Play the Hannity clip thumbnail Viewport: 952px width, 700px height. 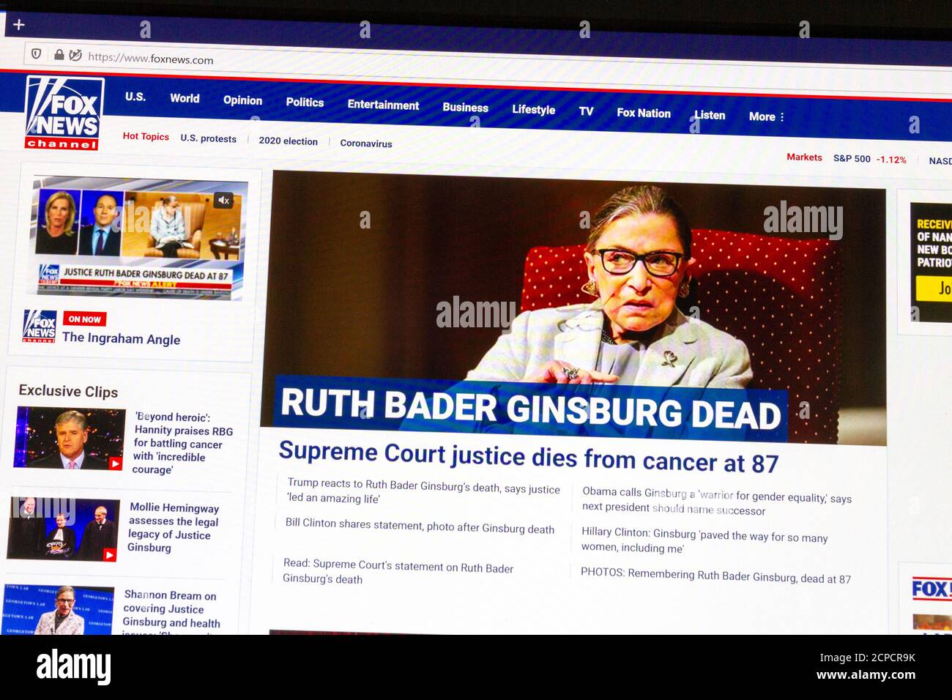click(70, 438)
